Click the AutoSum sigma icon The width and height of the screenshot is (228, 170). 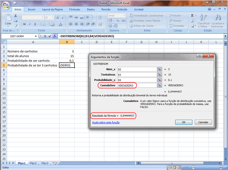192,15
